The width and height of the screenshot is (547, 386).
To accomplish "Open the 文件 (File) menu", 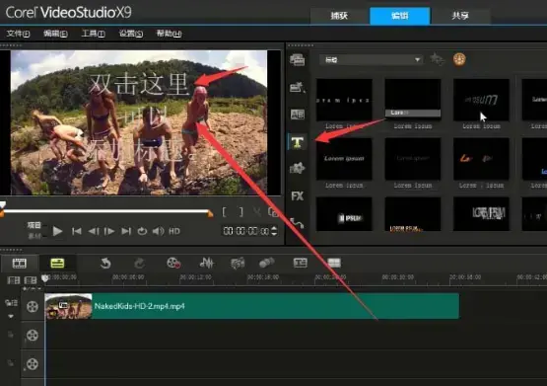I will (18, 34).
